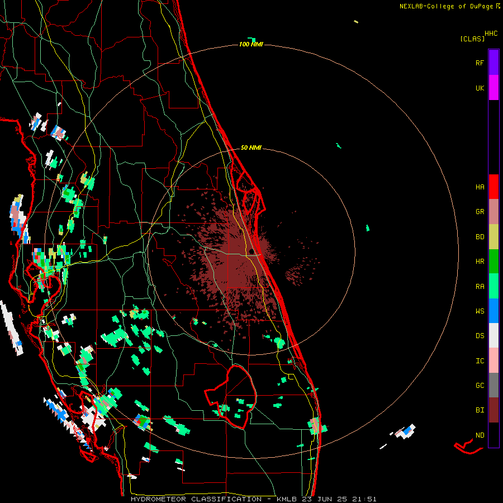This screenshot has width=503, height=503.
Task: Click the WS blue legend swatch
Action: click(493, 311)
